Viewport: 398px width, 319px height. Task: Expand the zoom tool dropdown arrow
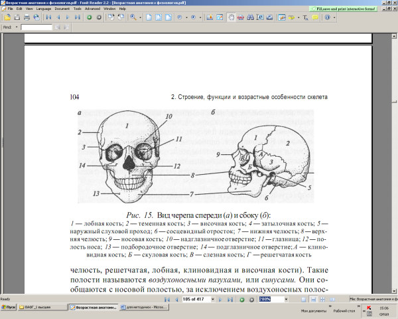pos(139,17)
